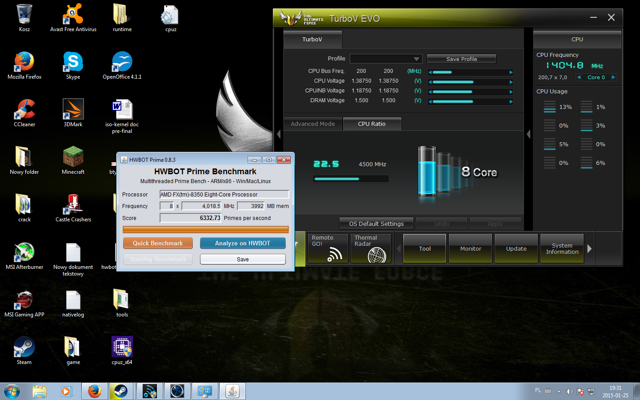The height and width of the screenshot is (400, 640).
Task: Open the Tool menu in TurboV EVO
Action: (x=425, y=248)
